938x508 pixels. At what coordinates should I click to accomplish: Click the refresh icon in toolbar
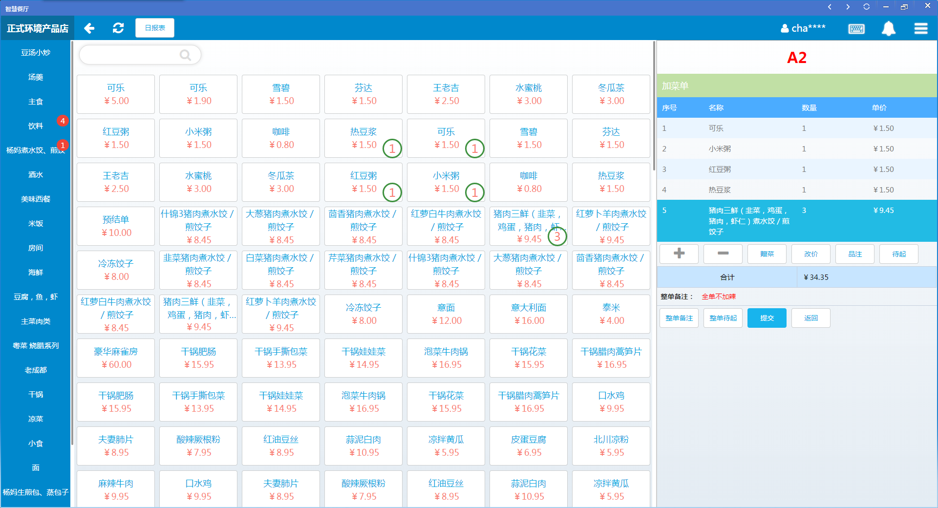pos(118,28)
